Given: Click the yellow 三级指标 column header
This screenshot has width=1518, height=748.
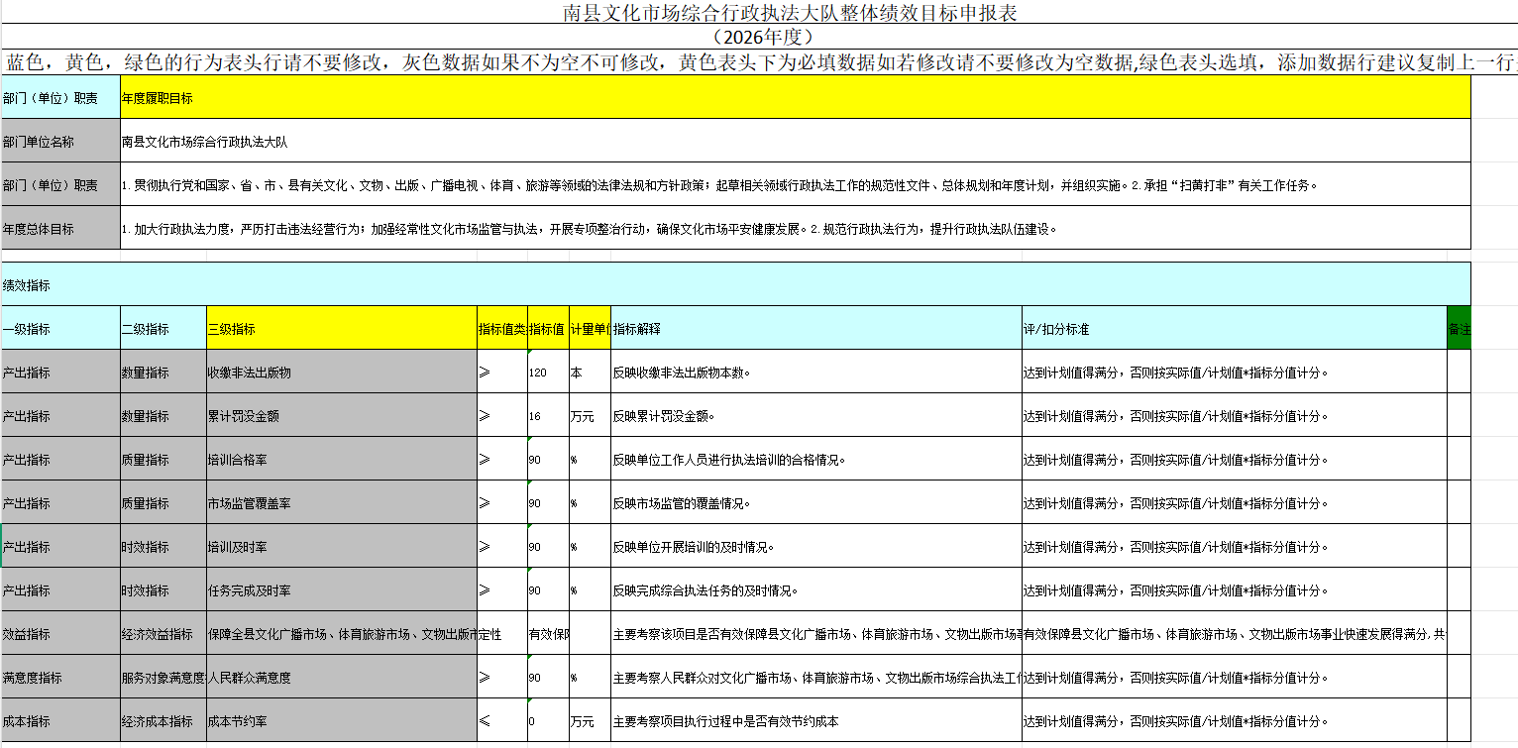Looking at the screenshot, I should click(x=341, y=328).
